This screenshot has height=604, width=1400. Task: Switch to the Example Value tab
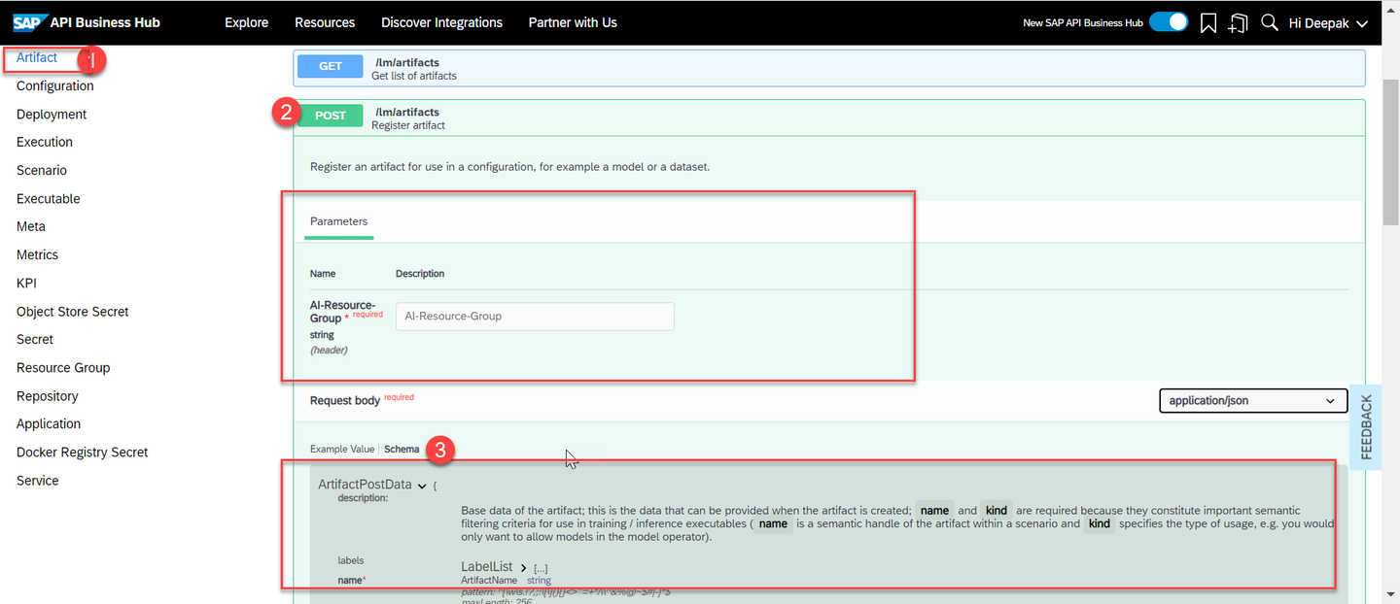point(342,449)
